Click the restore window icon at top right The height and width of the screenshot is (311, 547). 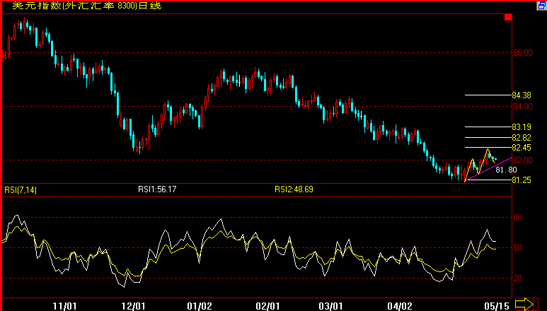click(541, 6)
